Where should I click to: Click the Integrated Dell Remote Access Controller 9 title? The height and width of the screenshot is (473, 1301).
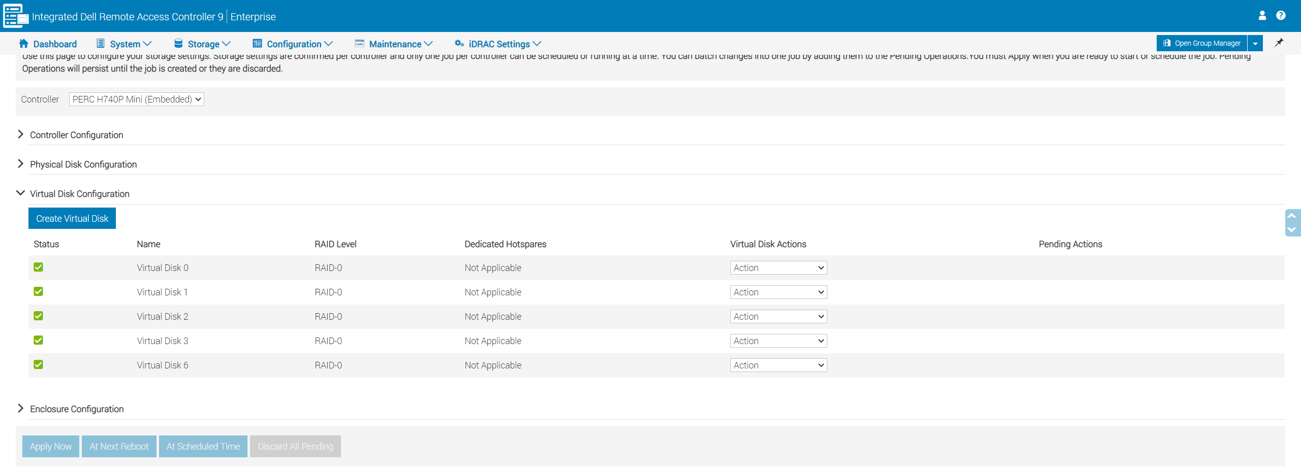(x=128, y=17)
